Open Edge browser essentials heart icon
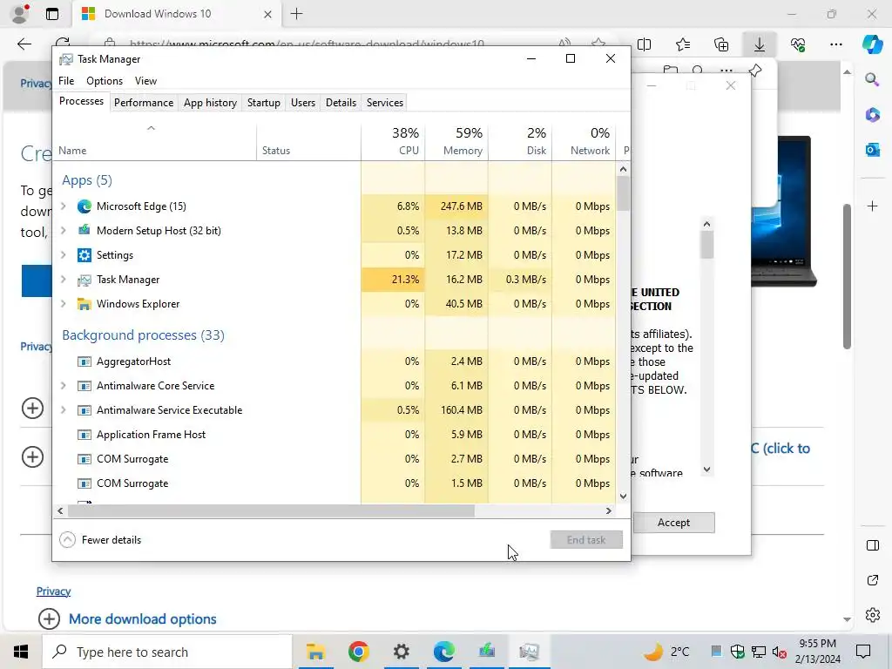 (x=798, y=44)
